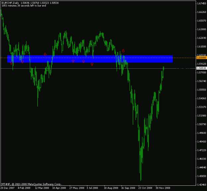Viewport: 207px width, 191px height.
Task: Click the 1.53170 price axis label
Action: click(202, 107)
